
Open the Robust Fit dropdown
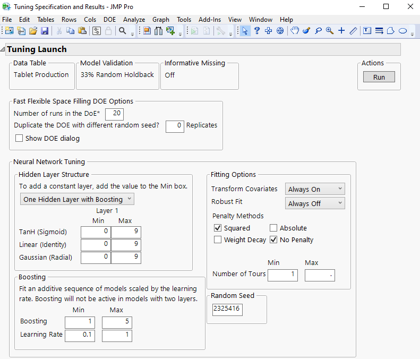(x=315, y=203)
